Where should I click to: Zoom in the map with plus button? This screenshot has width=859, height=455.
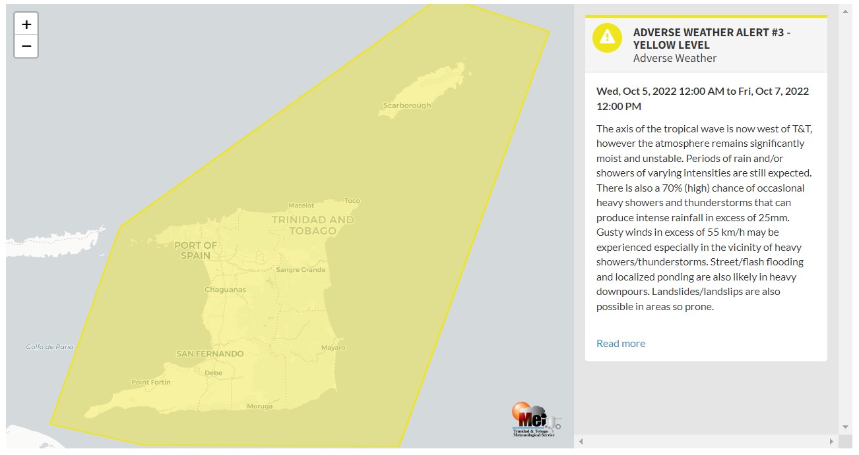pos(26,24)
